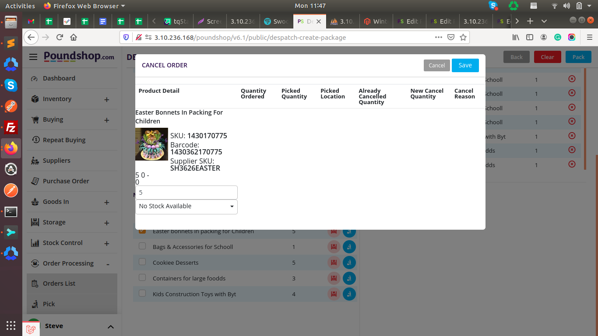Go to Dashboard in the sidebar
598x336 pixels.
pos(59,78)
